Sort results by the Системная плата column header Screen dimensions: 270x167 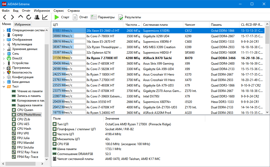pos(162,25)
